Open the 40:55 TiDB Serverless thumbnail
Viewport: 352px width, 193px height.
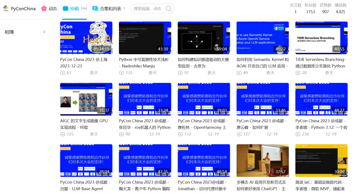pos(321,38)
